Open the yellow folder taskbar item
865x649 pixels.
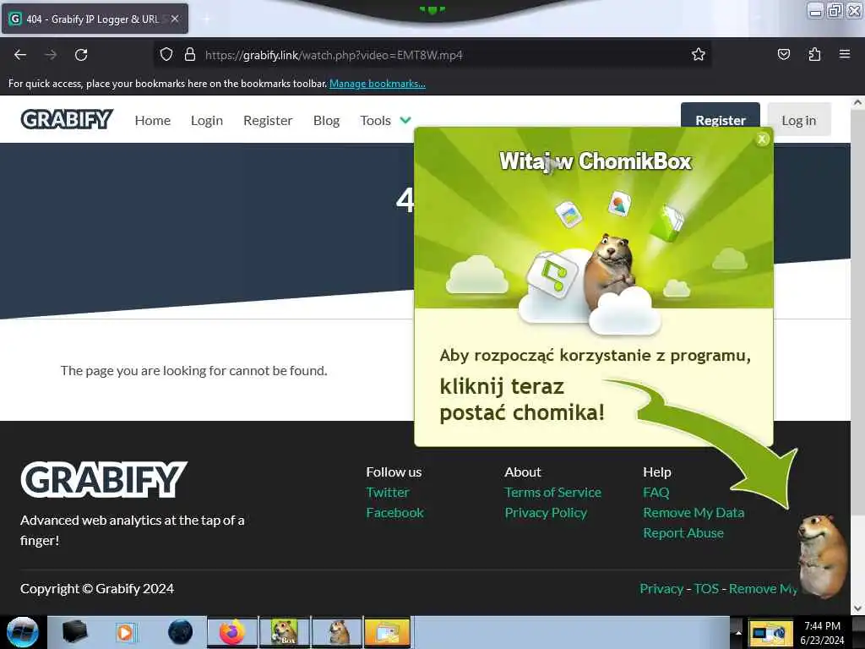[x=388, y=632]
